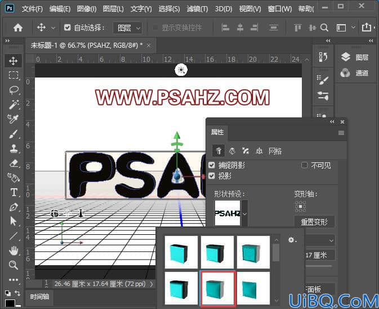
Task: Click the Coordinates icon in Properties panel
Action: [259, 151]
